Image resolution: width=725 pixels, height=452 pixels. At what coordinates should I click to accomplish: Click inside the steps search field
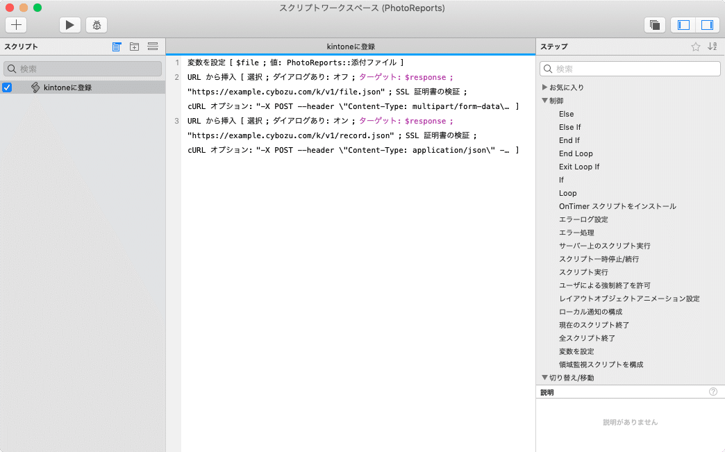629,69
